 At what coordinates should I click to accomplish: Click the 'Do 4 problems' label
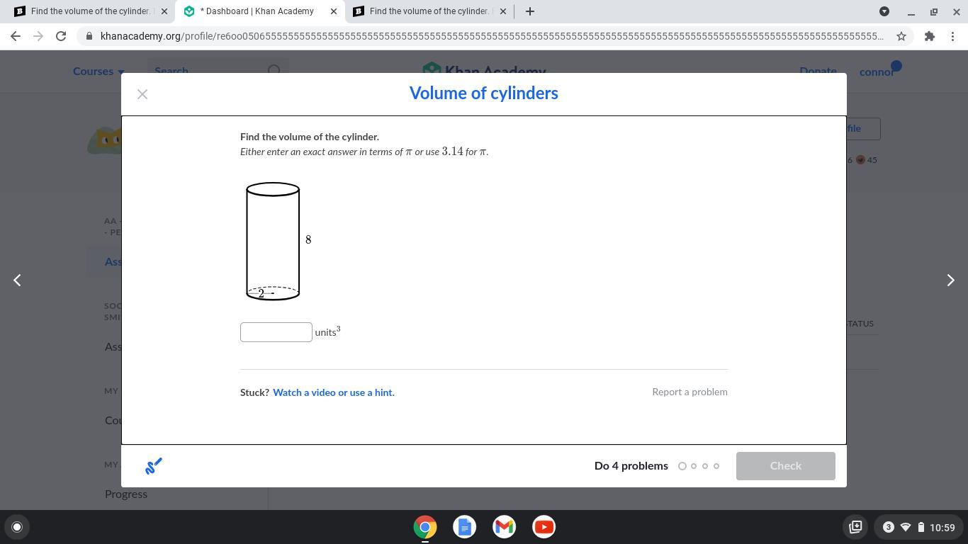(631, 466)
